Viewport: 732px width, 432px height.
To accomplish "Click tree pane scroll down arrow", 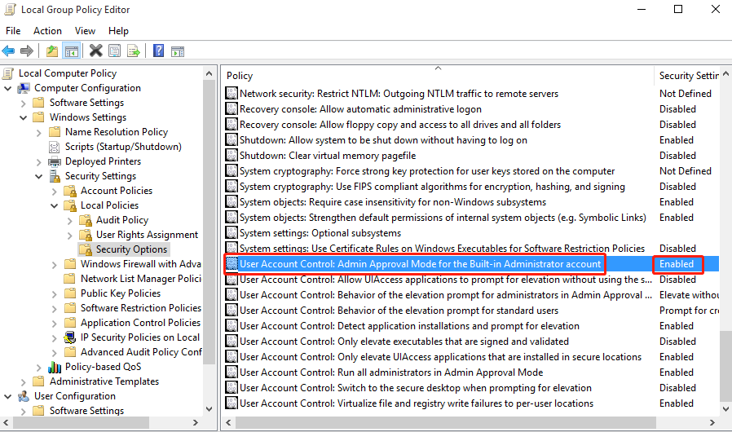I will coord(209,409).
